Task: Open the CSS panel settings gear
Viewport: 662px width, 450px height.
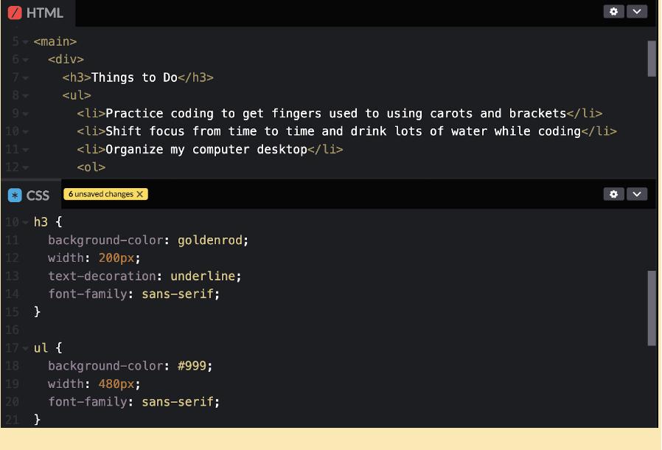Action: click(x=614, y=193)
